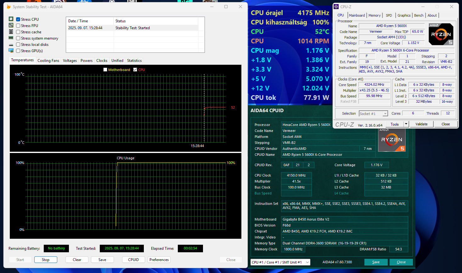Click the Date / Time column header
Viewport: 462px width, 273px height.
tap(90, 21)
